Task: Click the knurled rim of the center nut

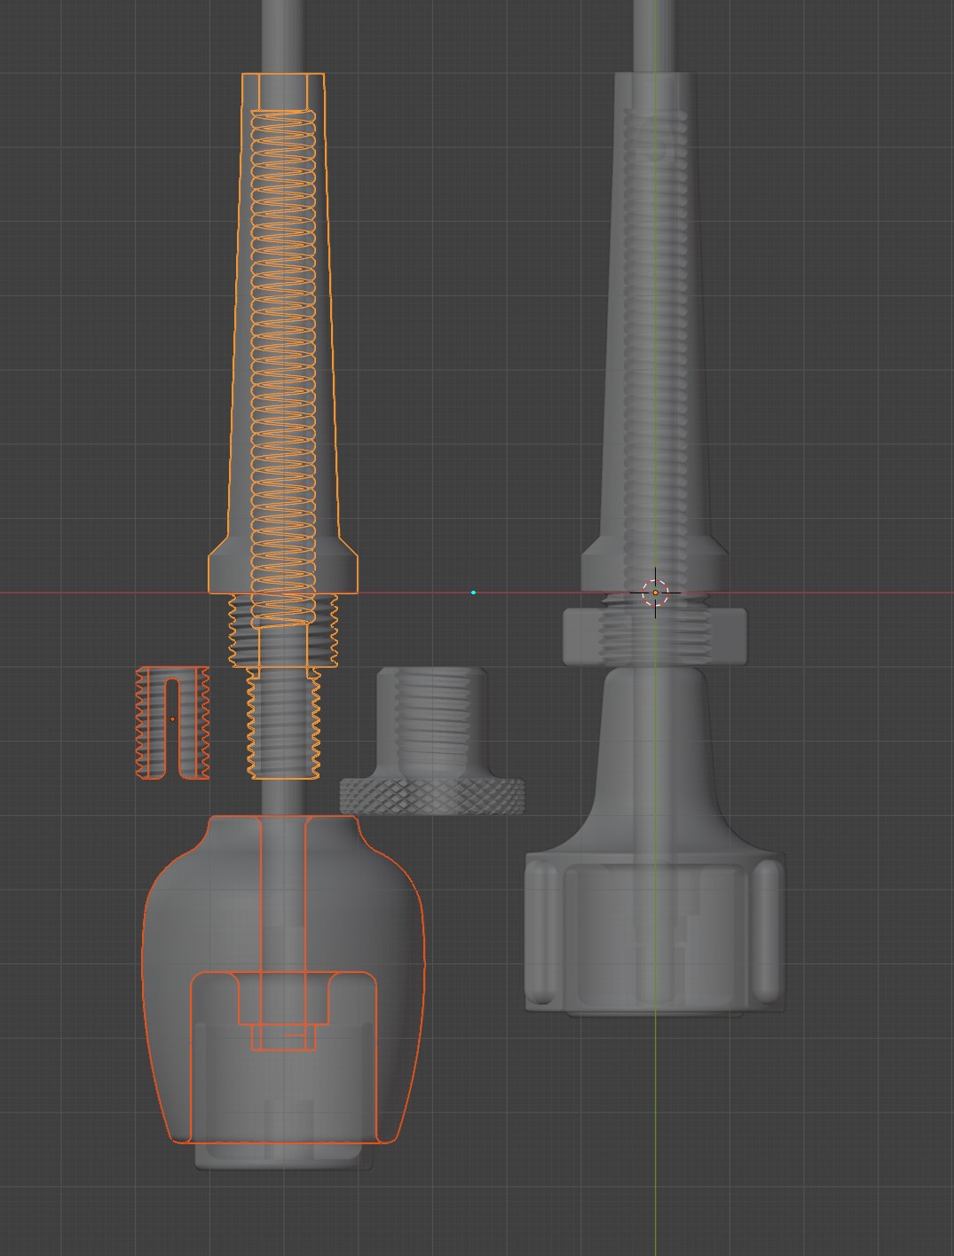Action: point(431,795)
